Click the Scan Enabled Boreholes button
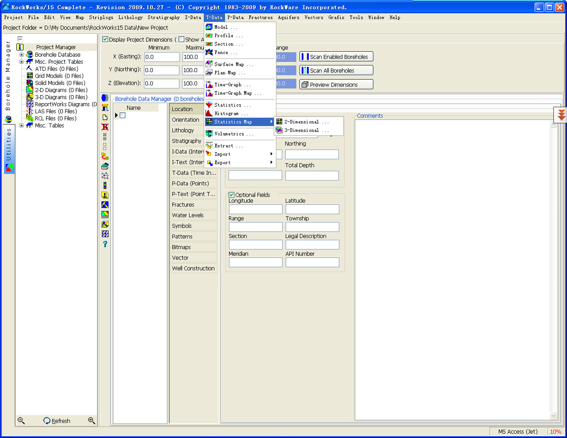 [x=336, y=57]
